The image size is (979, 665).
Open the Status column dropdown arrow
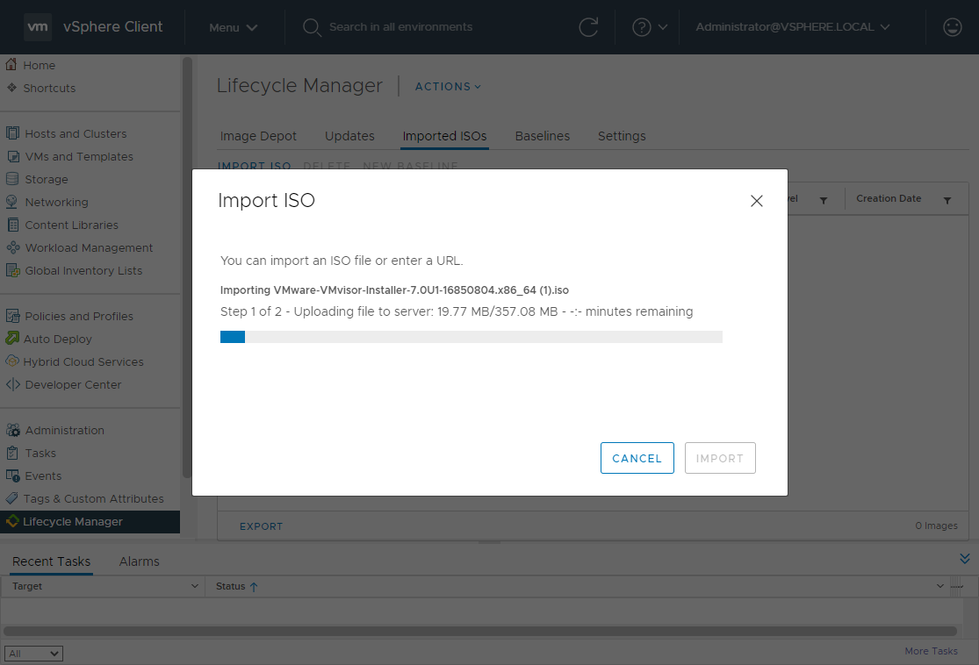click(x=940, y=586)
